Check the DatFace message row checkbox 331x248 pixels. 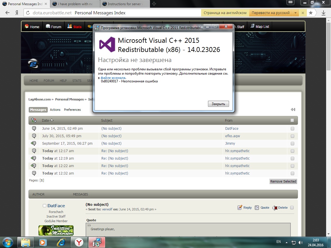[x=292, y=129]
